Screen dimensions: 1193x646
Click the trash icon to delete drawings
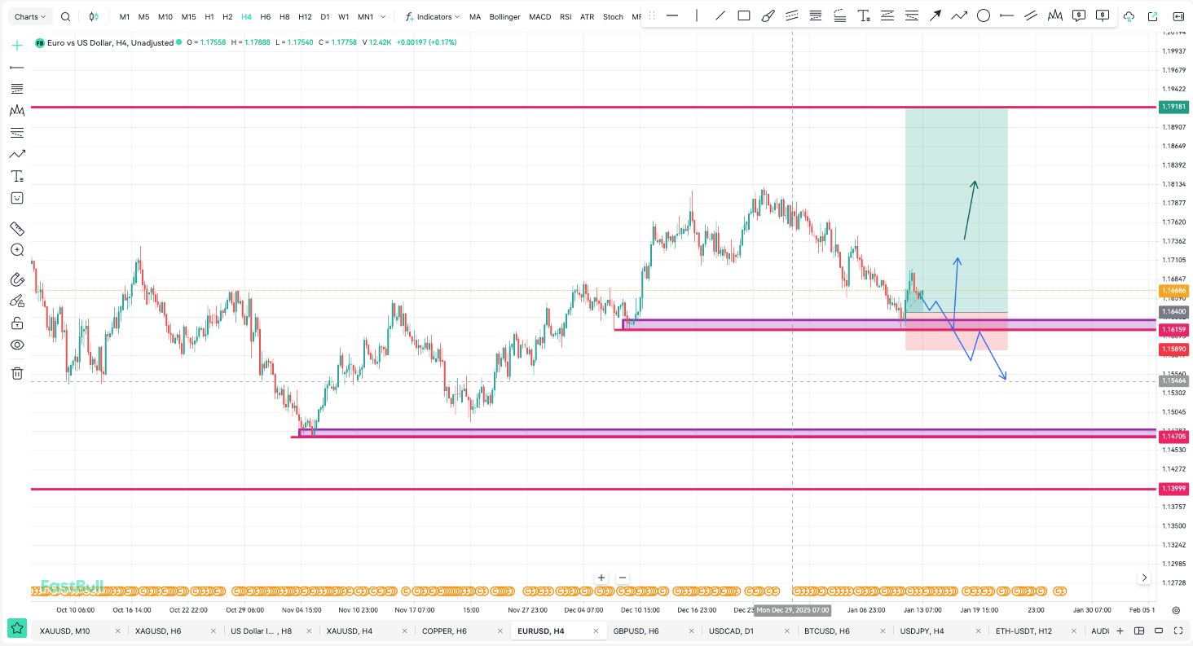click(x=17, y=373)
